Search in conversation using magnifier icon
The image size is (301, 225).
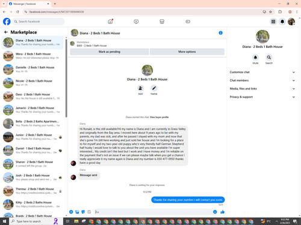(x=269, y=58)
